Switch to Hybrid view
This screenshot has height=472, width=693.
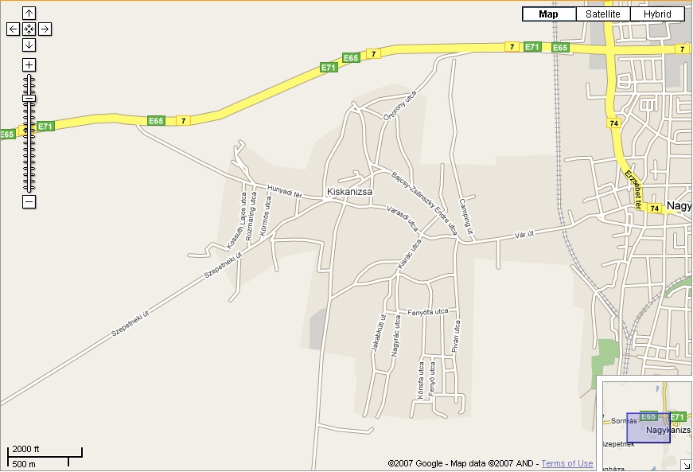point(657,14)
